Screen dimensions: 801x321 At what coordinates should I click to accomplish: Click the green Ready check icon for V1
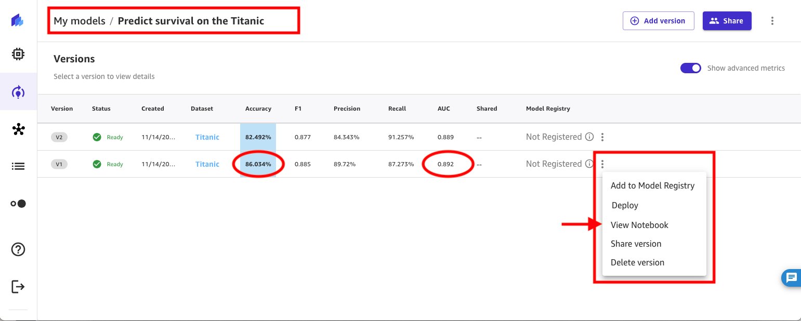(97, 164)
